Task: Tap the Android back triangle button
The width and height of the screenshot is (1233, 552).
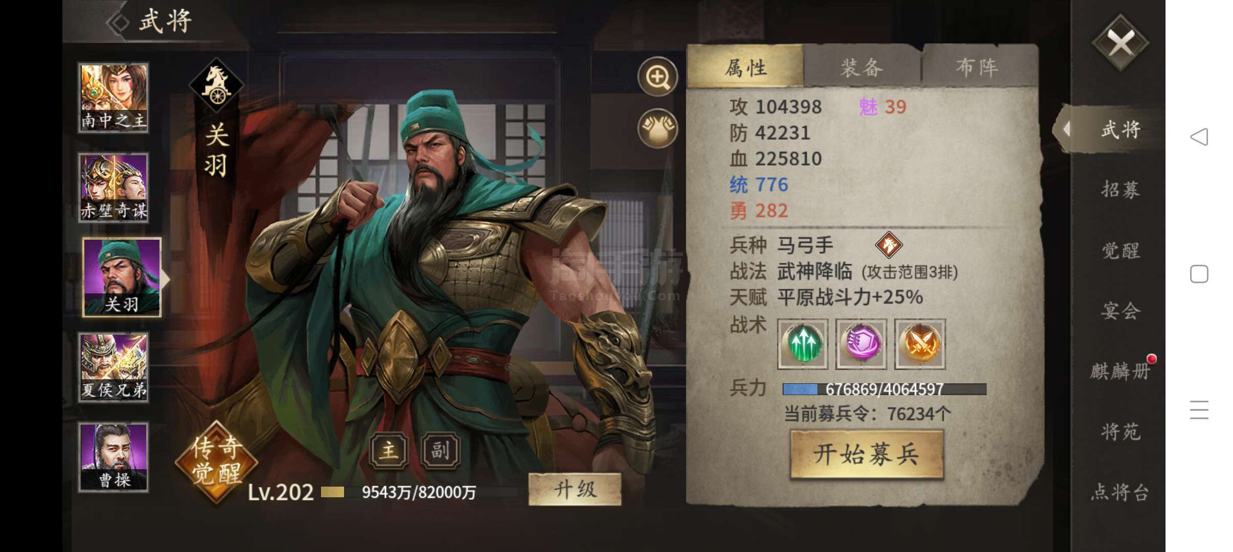Action: coord(1199,137)
